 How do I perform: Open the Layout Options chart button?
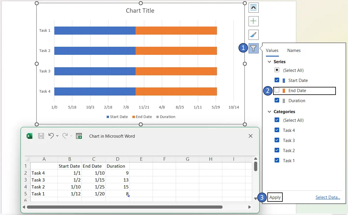tap(253, 8)
